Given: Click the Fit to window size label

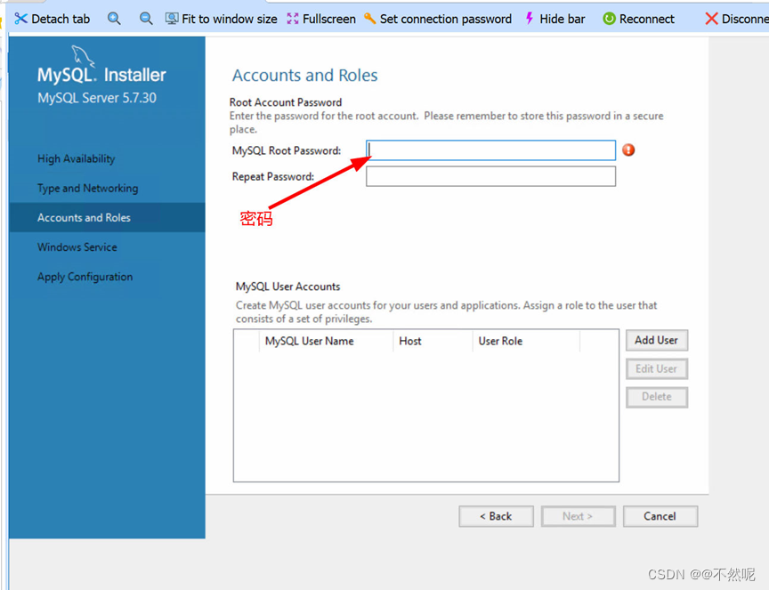Looking at the screenshot, I should coord(230,19).
